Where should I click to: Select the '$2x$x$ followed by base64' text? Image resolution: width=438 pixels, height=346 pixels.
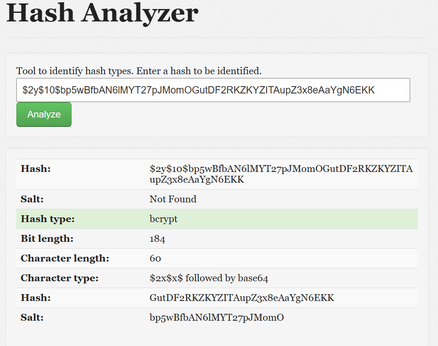[x=209, y=278]
